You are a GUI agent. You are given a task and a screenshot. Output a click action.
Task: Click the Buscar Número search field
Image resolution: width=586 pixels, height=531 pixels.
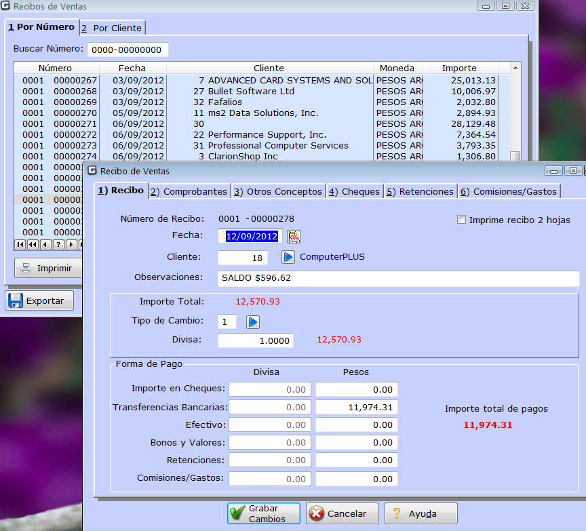128,50
